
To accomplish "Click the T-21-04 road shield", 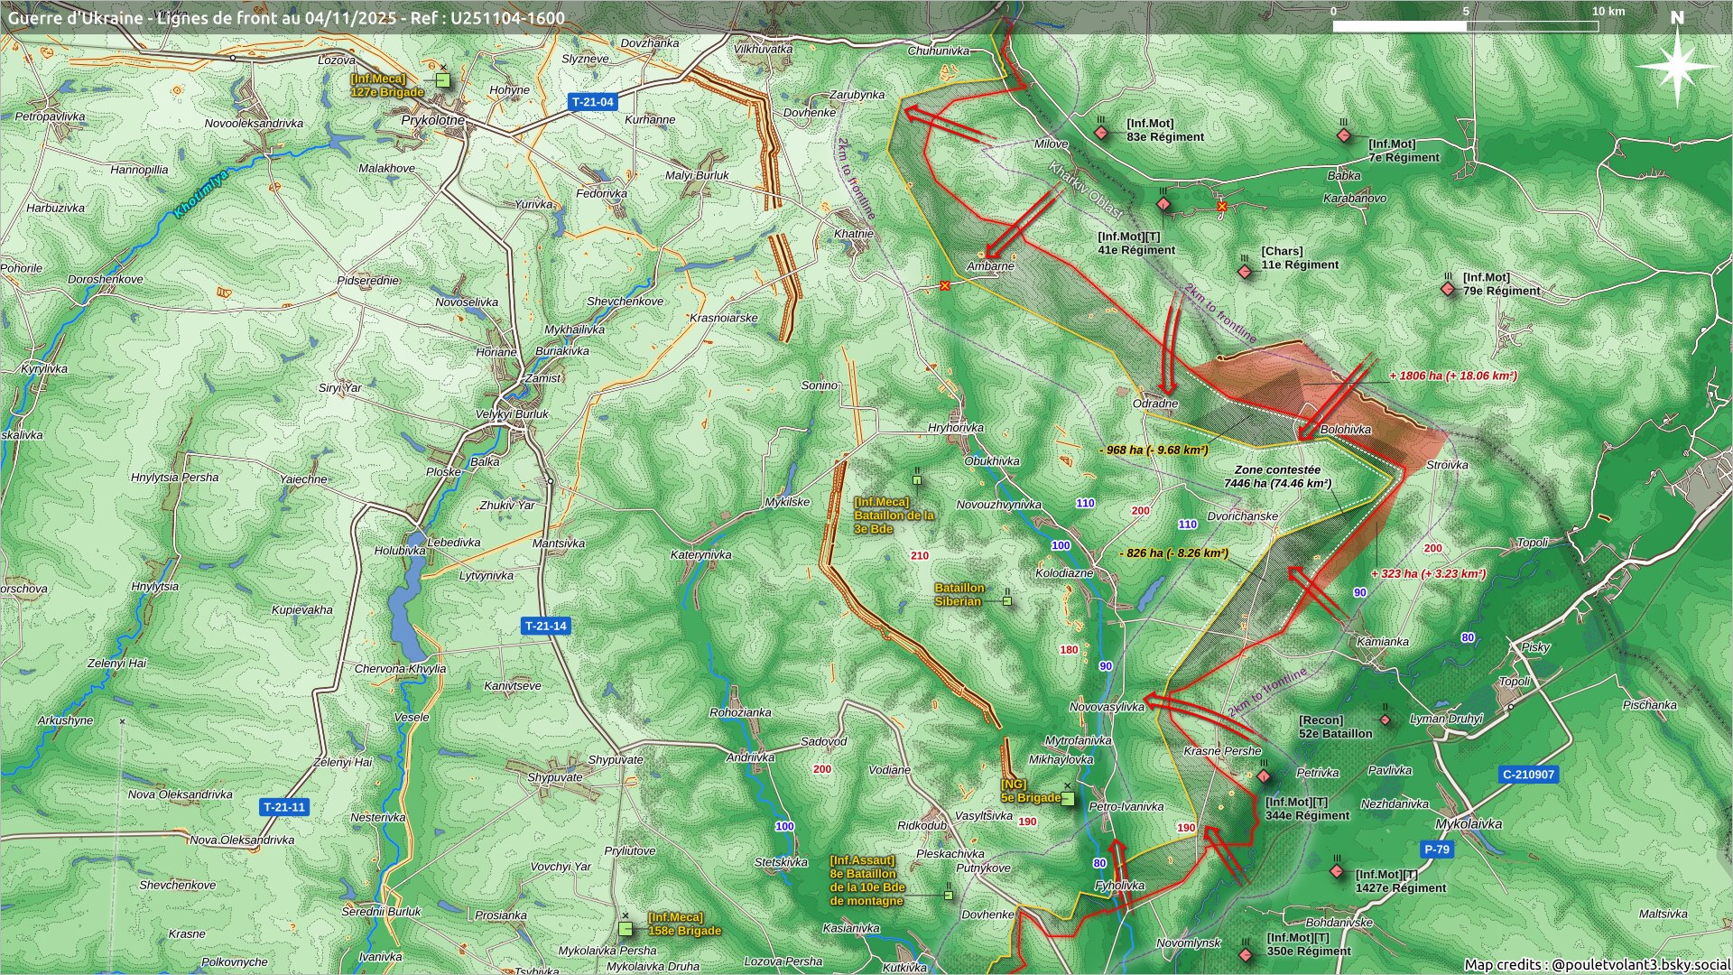I will [592, 102].
